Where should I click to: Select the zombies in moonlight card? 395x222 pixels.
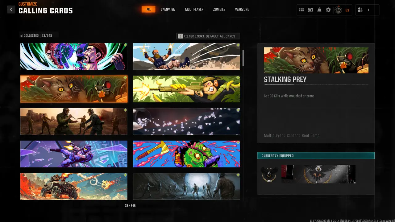(x=186, y=186)
